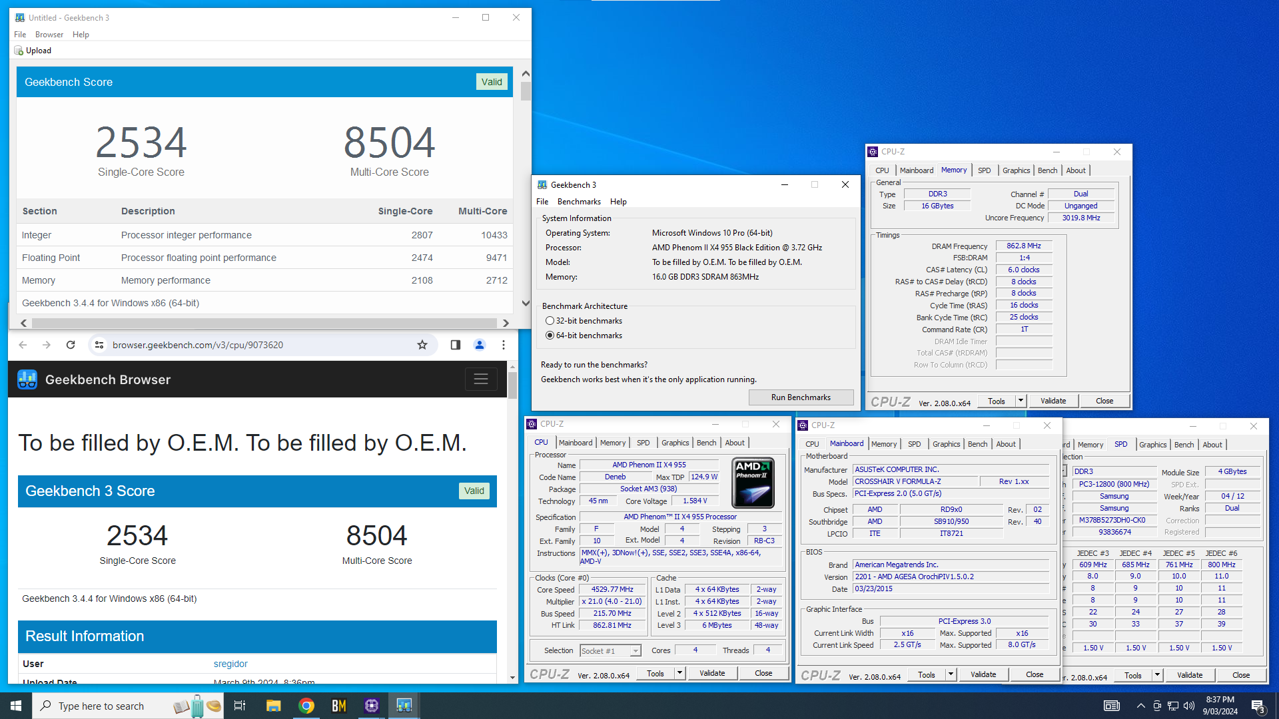Switch to Bench tab in CPU tab window
The image size is (1279, 719).
click(x=706, y=443)
